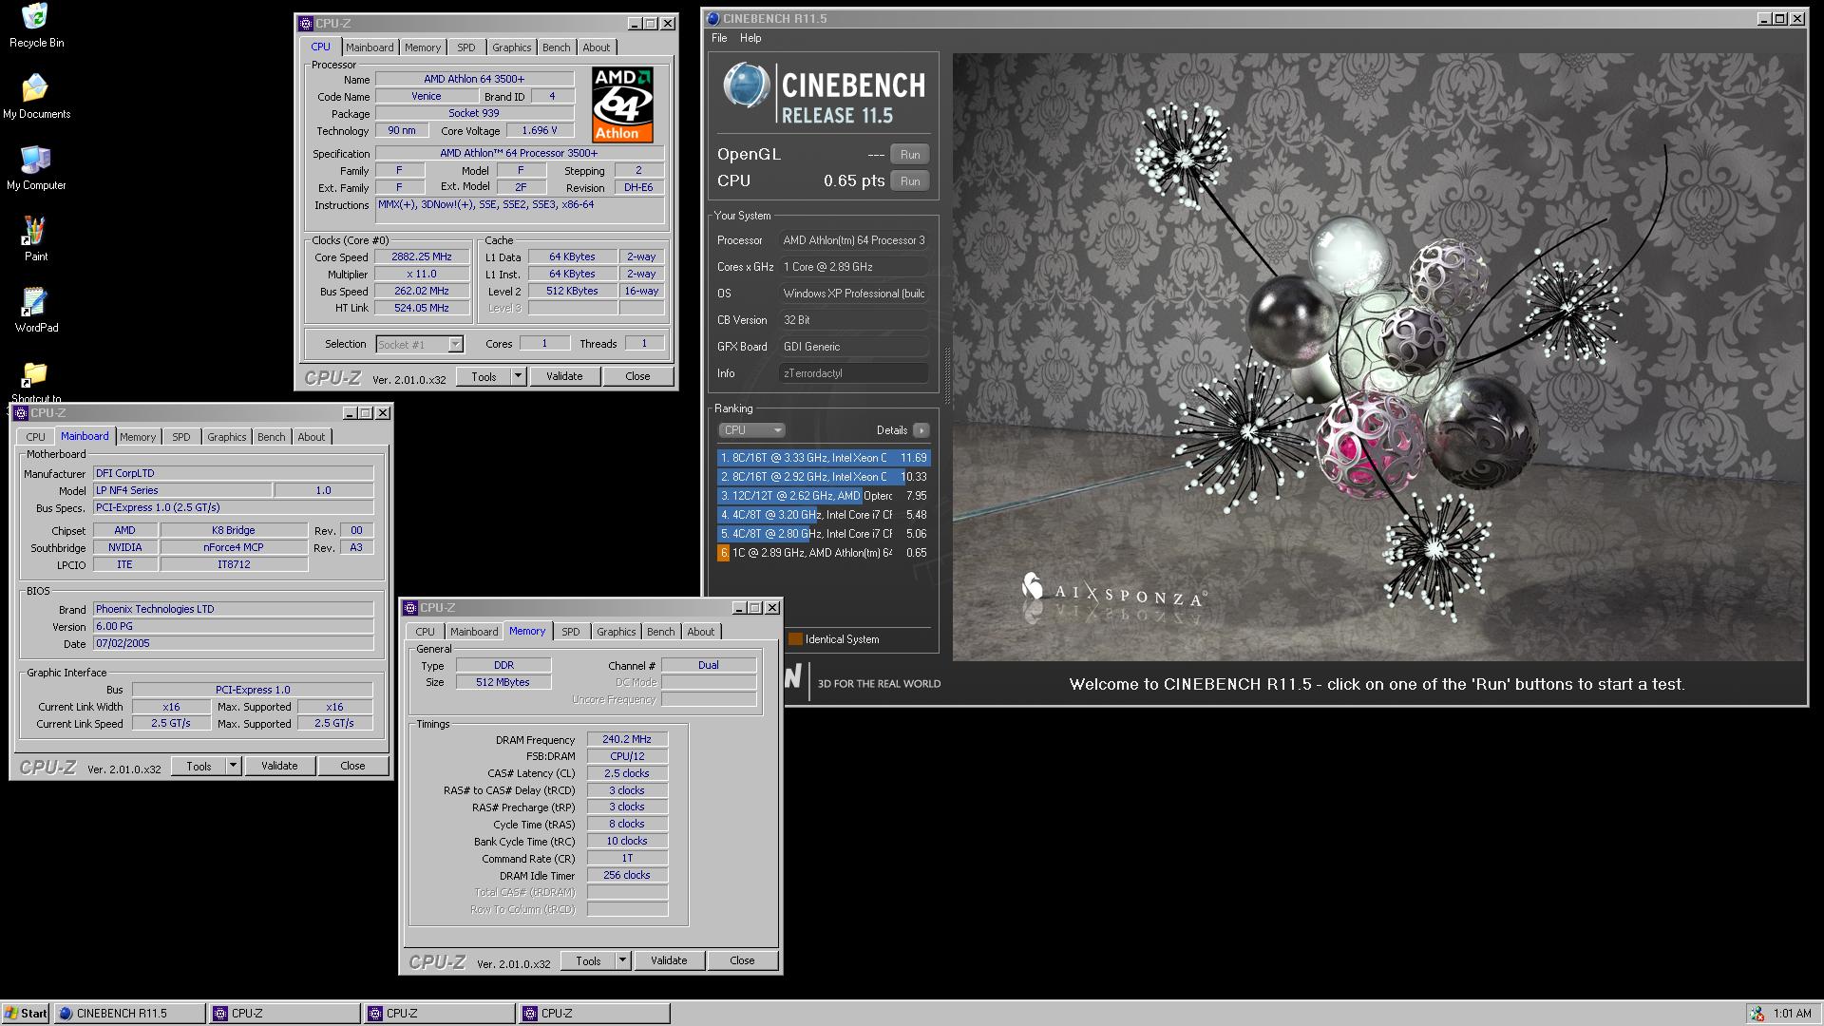
Task: Click the Cinebench globe logo
Action: (x=746, y=85)
